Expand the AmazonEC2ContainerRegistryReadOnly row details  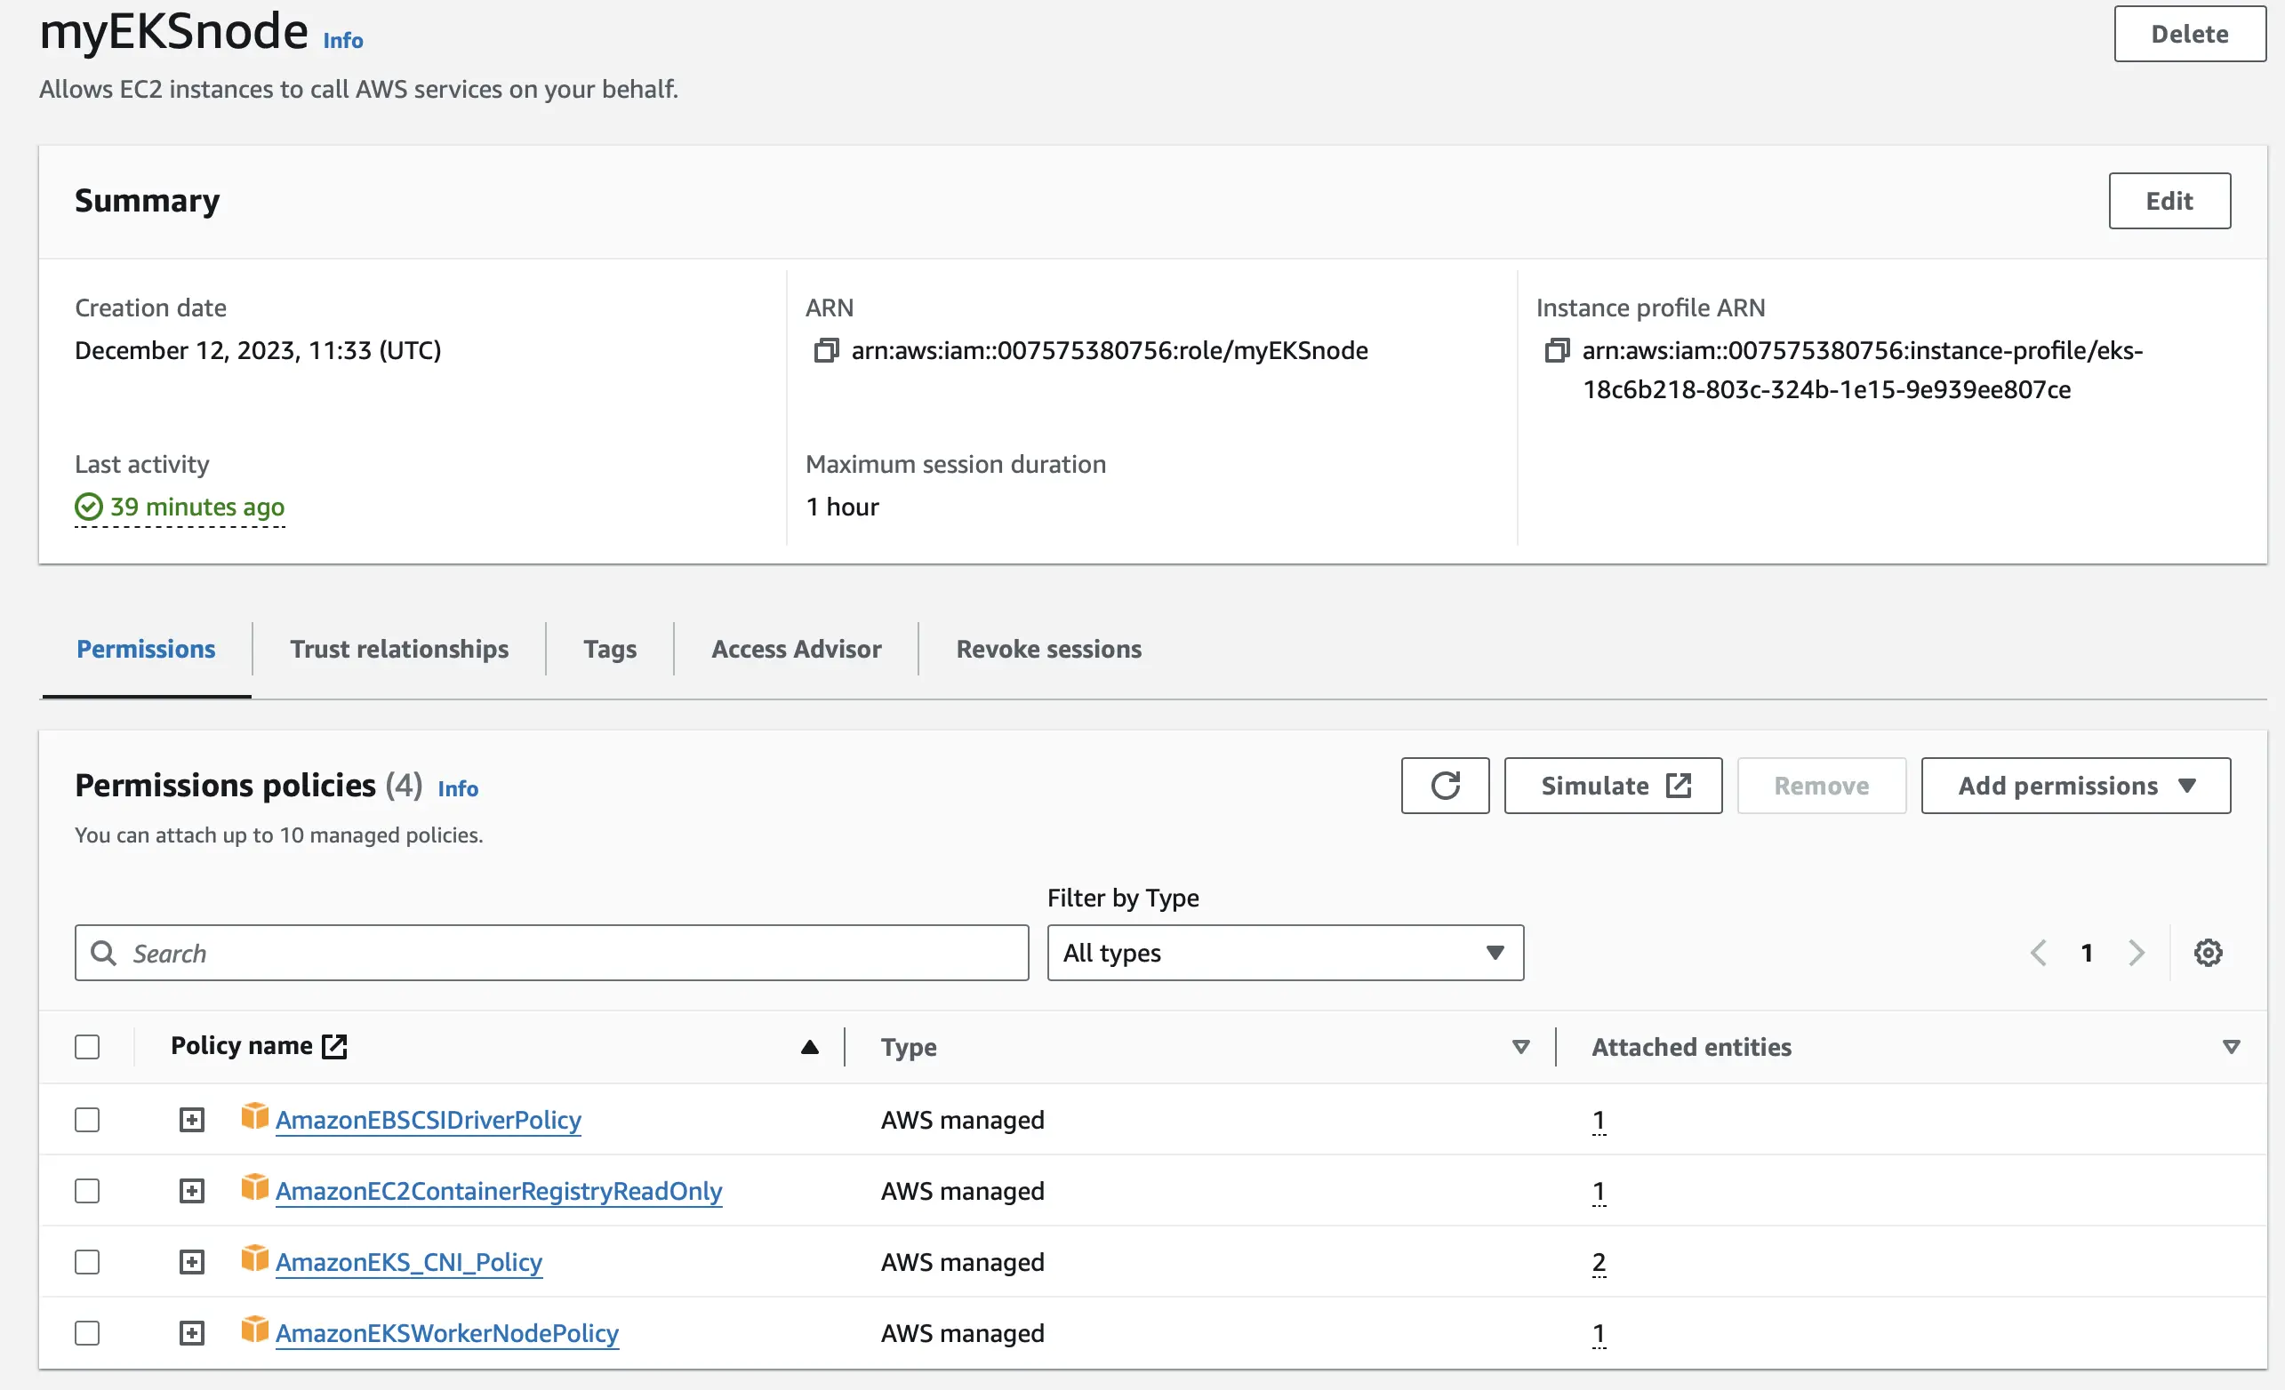pos(192,1191)
